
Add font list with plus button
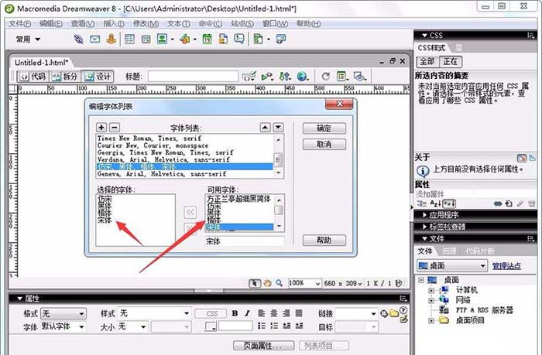101,128
